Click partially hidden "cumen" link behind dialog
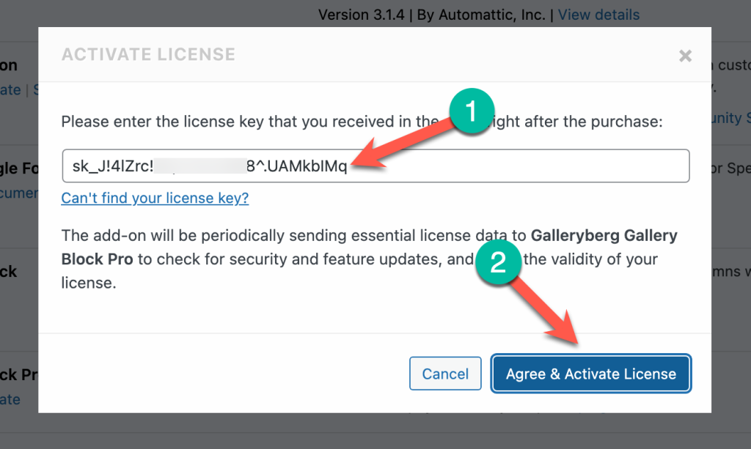The height and width of the screenshot is (449, 751). [18, 193]
